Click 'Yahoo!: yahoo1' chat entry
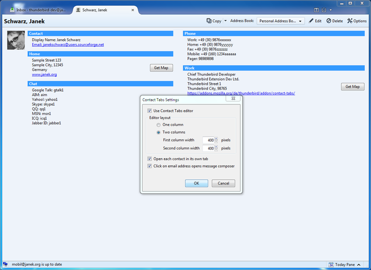Image resolution: width=371 pixels, height=270 pixels. (x=45, y=100)
